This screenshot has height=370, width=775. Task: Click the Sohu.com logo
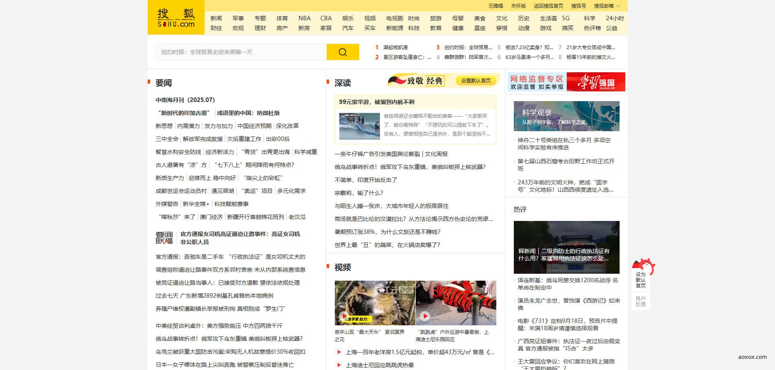[176, 18]
